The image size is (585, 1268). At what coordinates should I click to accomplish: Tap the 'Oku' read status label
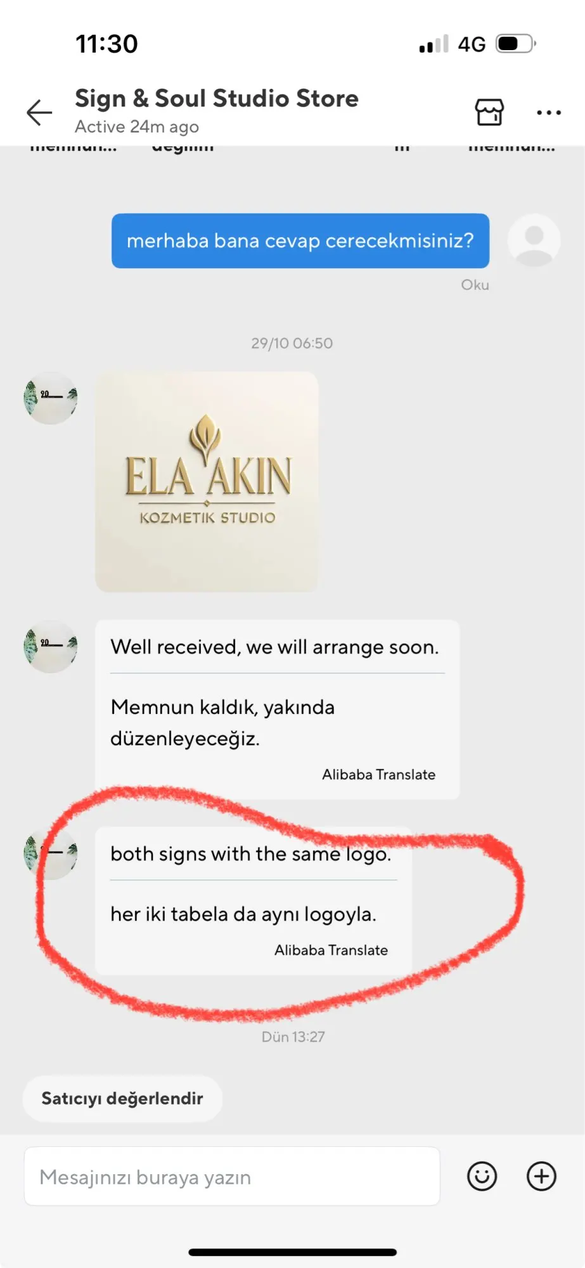475,285
